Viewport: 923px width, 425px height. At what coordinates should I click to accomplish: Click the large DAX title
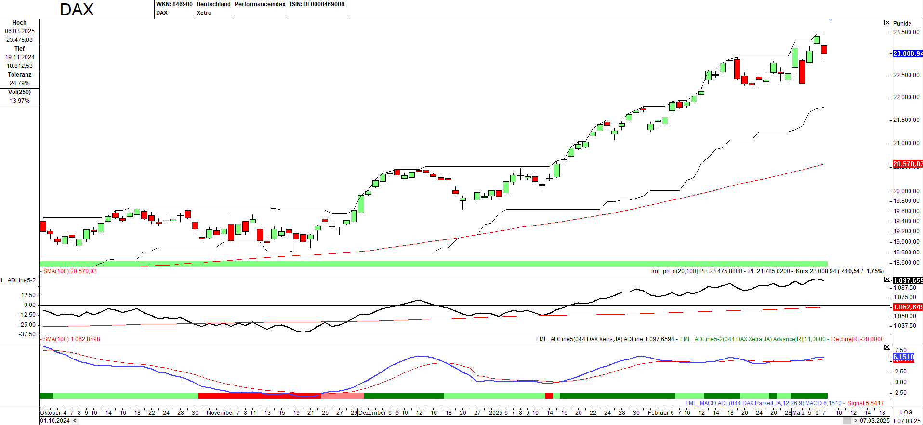click(77, 10)
